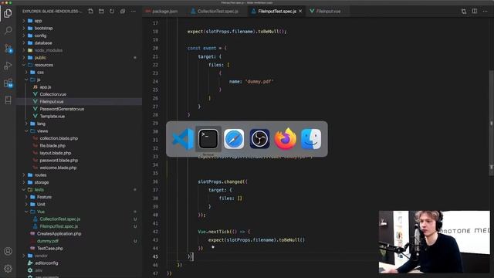Click the New File icon in Explorer header
This screenshot has height=278, width=494.
[91, 12]
